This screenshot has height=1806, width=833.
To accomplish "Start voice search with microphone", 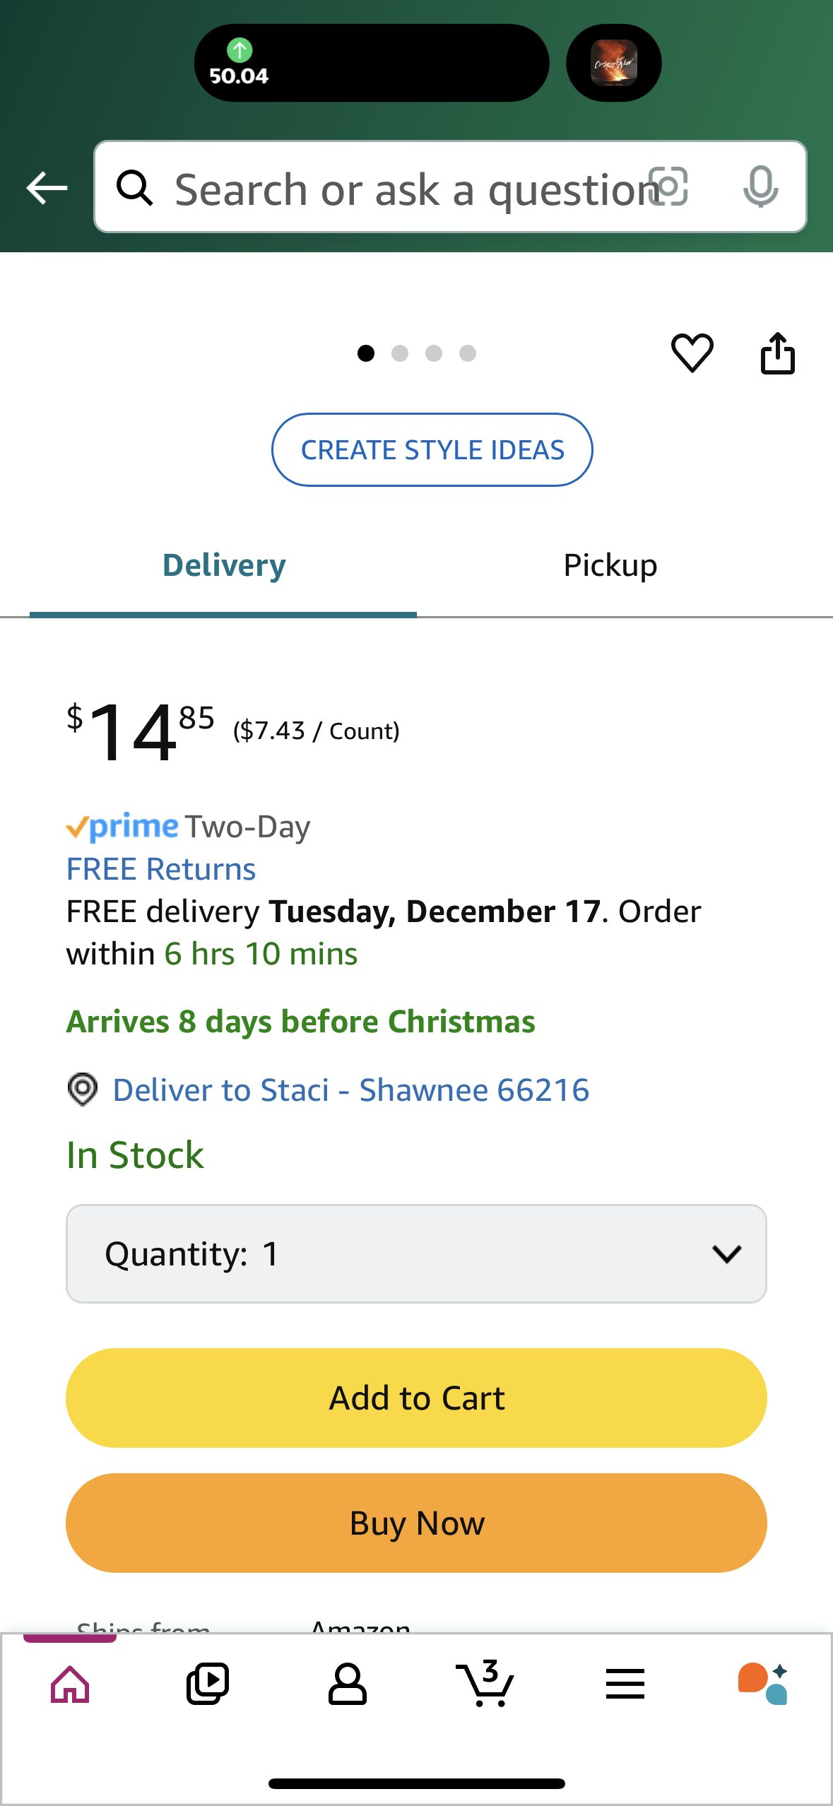I will coord(760,187).
